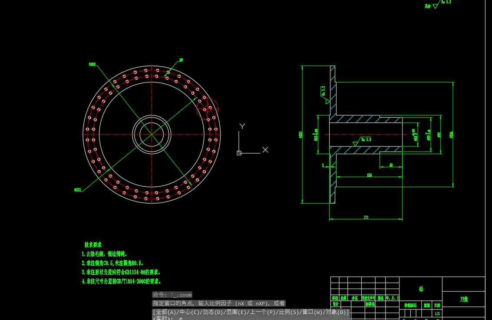
Task: Click the command history line '_.zoom
Action: click(172, 294)
